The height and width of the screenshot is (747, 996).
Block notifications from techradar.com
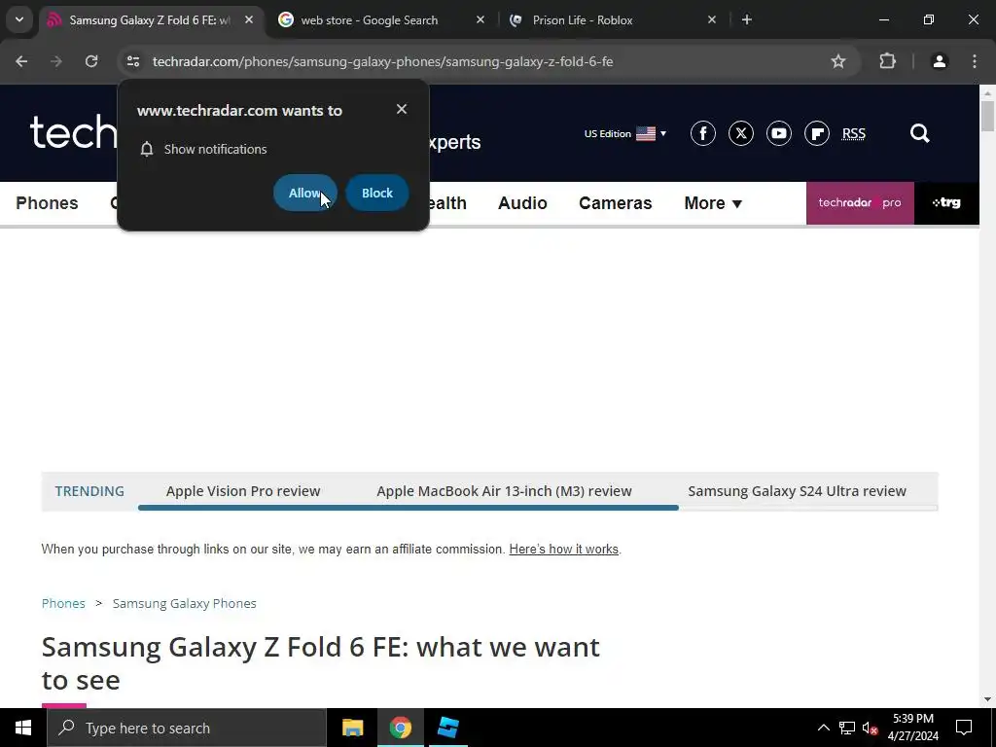(377, 194)
